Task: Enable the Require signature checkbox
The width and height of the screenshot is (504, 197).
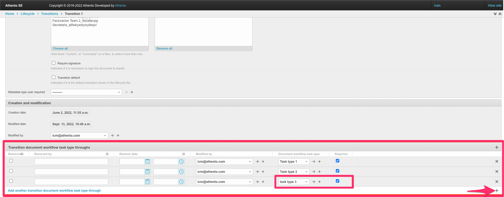Action: point(54,63)
